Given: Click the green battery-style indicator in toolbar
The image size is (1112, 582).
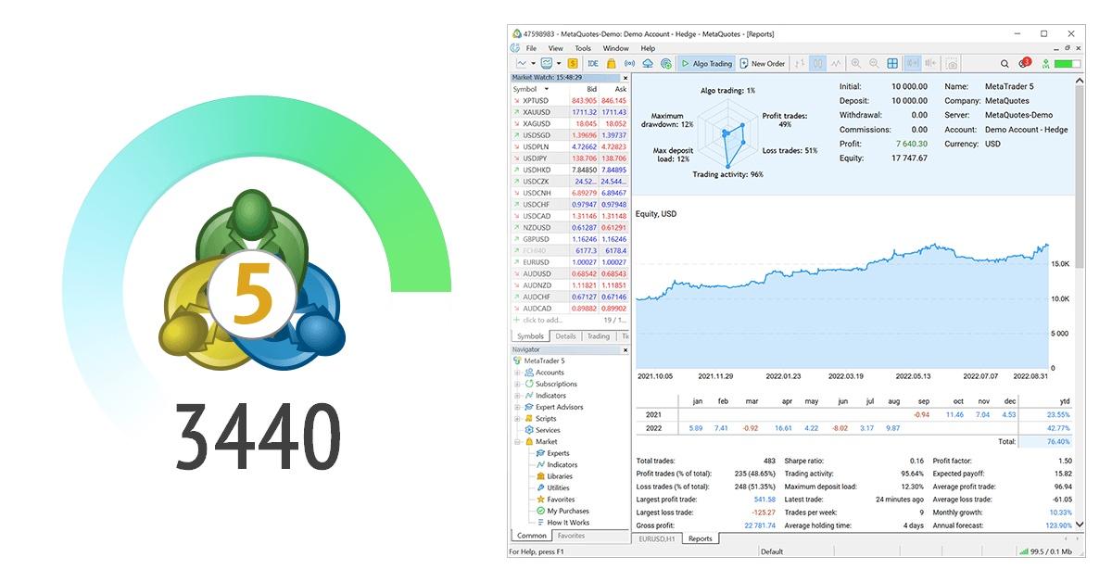Looking at the screenshot, I should click(x=1068, y=64).
